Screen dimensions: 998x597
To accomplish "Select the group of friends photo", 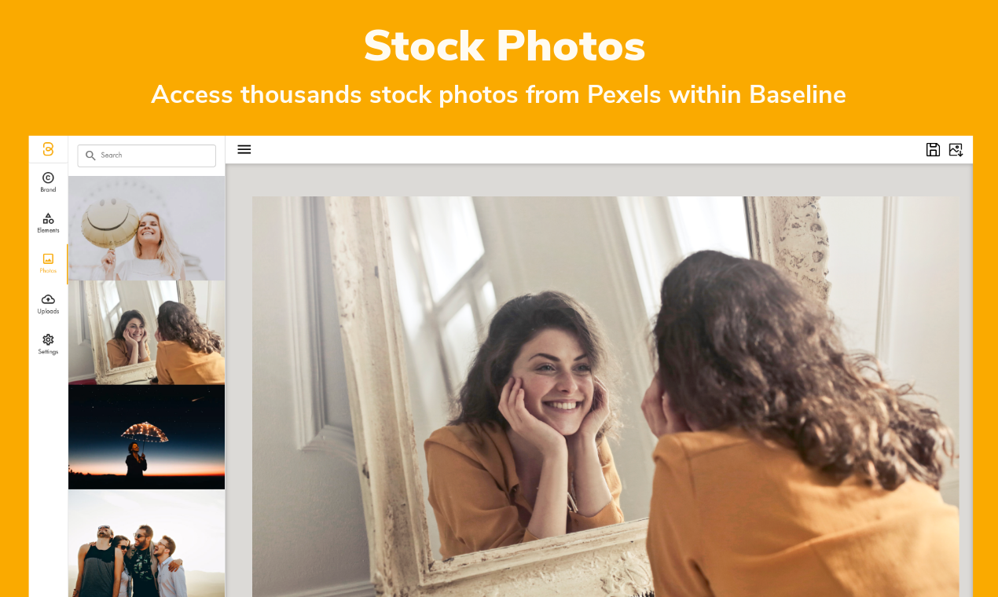I will tap(146, 543).
